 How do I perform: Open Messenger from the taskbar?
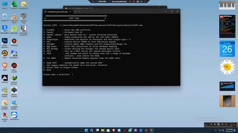[135, 130]
